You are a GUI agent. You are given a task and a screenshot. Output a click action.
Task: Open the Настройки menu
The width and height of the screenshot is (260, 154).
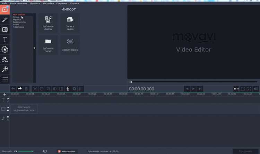pos(48,3)
